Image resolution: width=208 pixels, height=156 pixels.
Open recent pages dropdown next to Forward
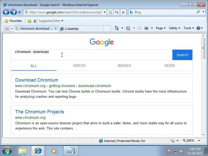pos(19,12)
